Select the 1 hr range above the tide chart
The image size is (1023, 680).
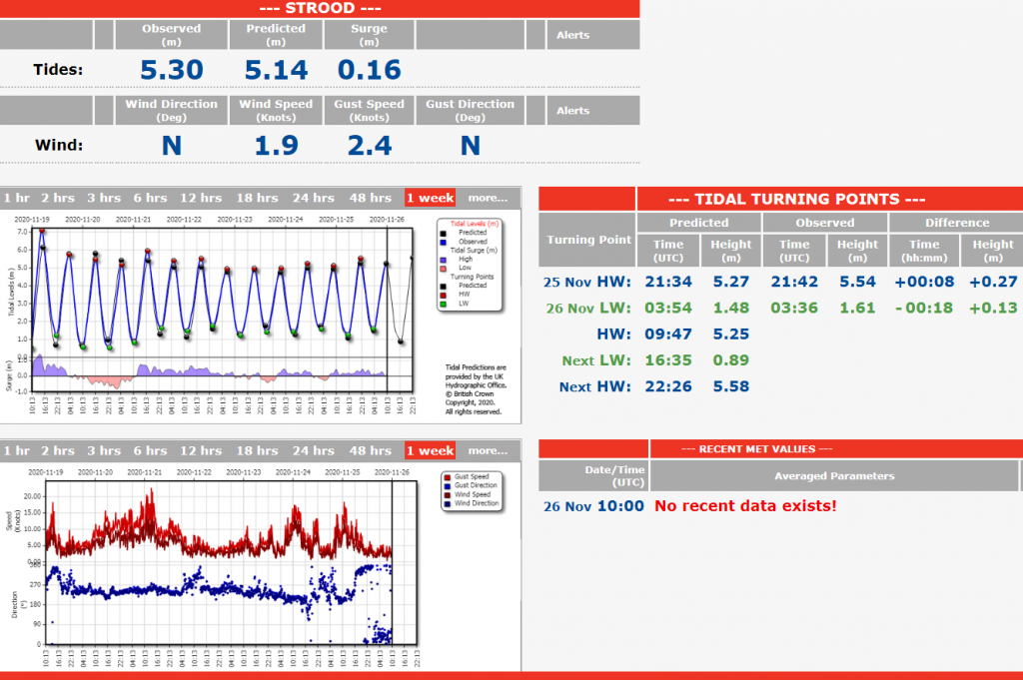tap(16, 198)
